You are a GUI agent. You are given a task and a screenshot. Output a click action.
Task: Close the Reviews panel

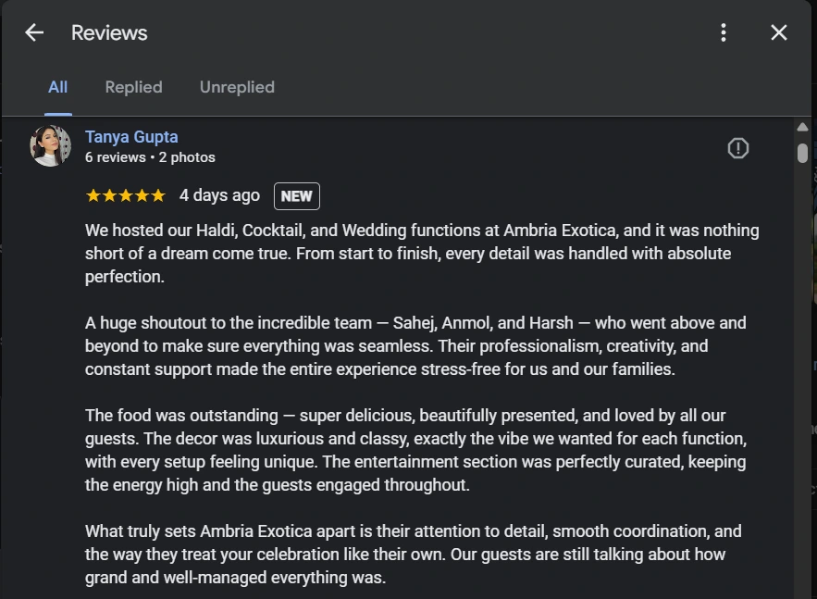click(779, 32)
